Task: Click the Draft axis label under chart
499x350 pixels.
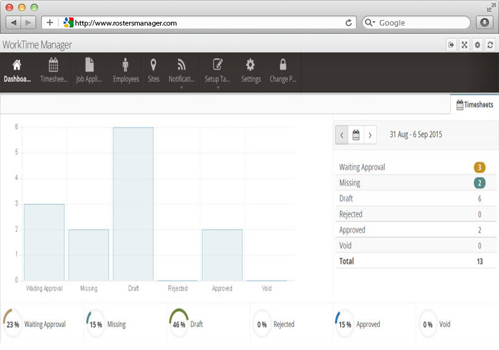Action: (133, 288)
